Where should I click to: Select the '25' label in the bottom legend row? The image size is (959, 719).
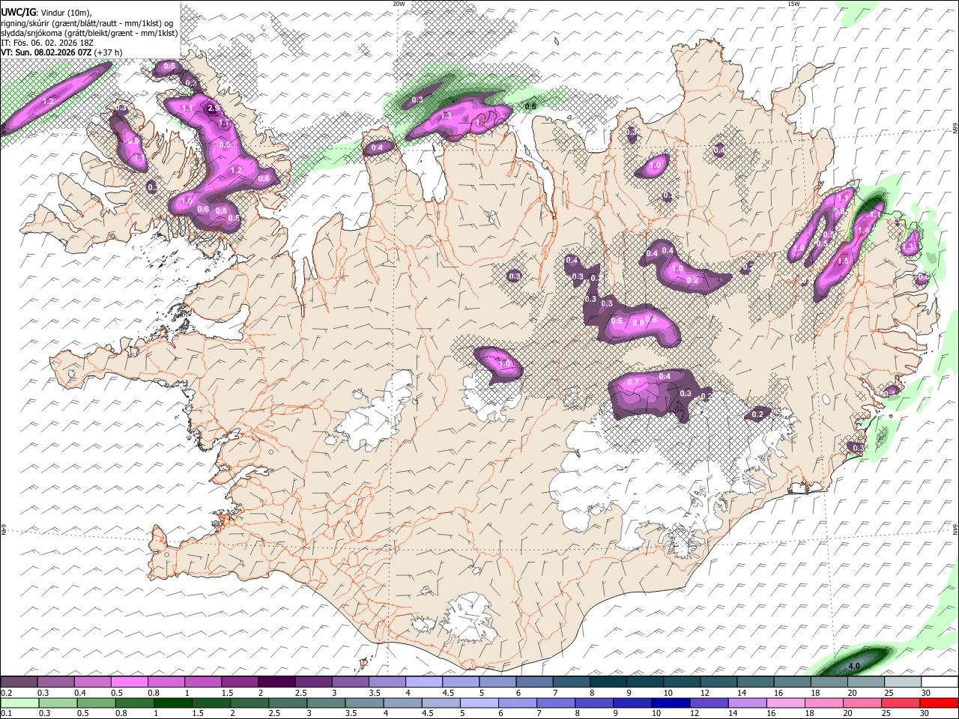886,714
